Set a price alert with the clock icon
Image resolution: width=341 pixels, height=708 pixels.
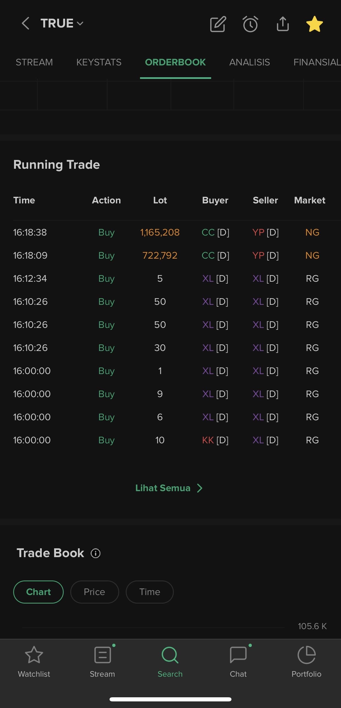coord(250,24)
